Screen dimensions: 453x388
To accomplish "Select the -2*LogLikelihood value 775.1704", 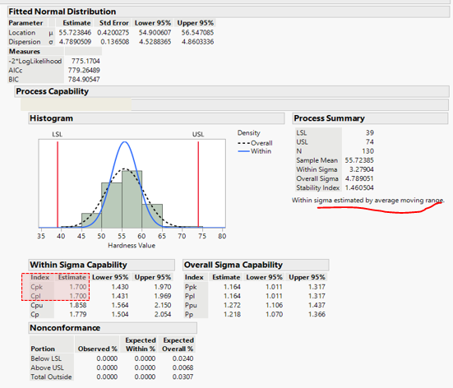I will (x=86, y=61).
